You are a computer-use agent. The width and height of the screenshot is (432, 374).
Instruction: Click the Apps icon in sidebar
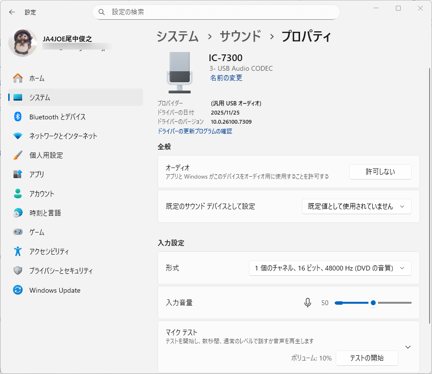tap(18, 174)
